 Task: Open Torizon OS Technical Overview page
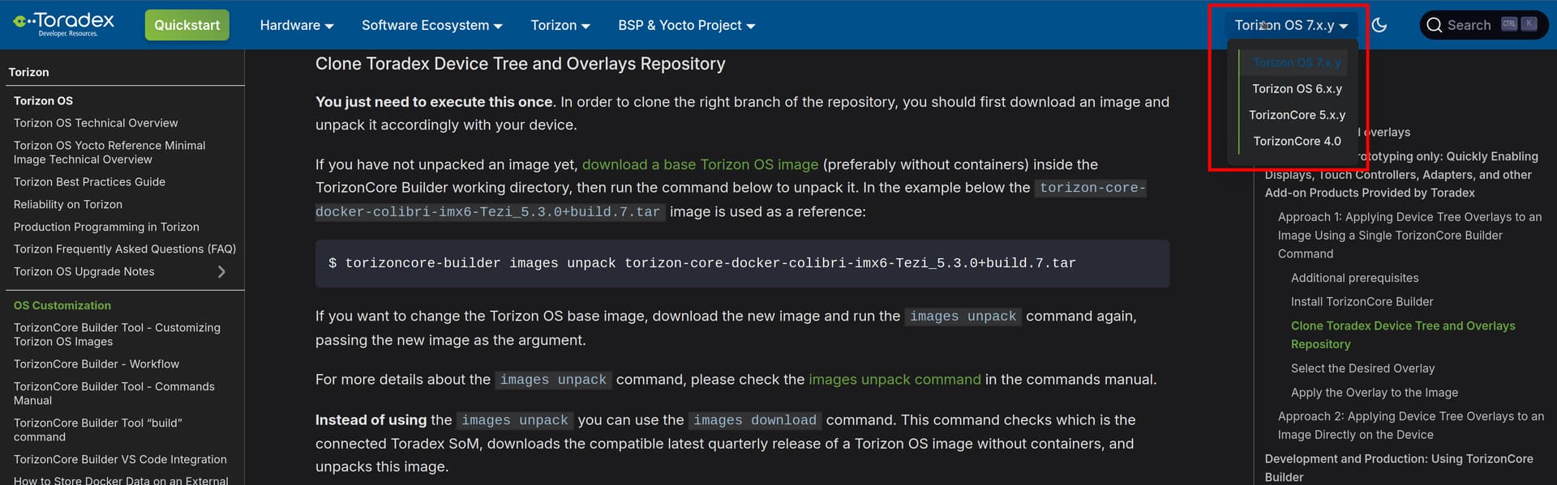pyautogui.click(x=96, y=123)
